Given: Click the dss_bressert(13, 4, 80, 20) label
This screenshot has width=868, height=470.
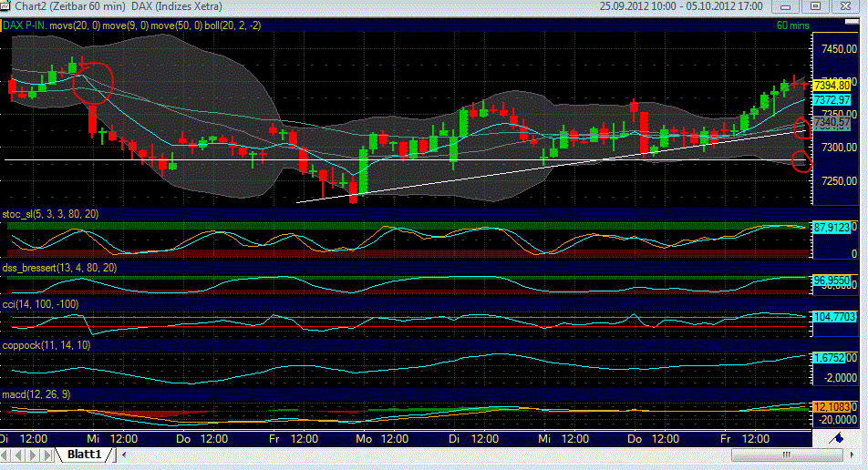Looking at the screenshot, I should (59, 268).
